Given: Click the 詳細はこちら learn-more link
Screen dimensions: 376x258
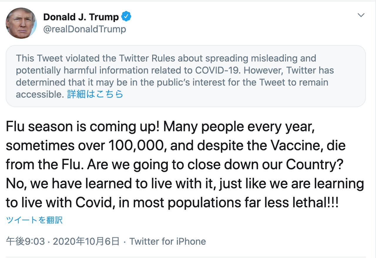Looking at the screenshot, I should pyautogui.click(x=95, y=94).
